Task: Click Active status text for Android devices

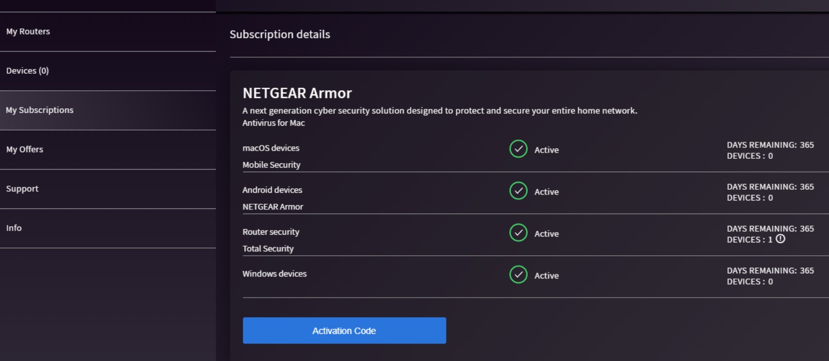Action: [547, 192]
